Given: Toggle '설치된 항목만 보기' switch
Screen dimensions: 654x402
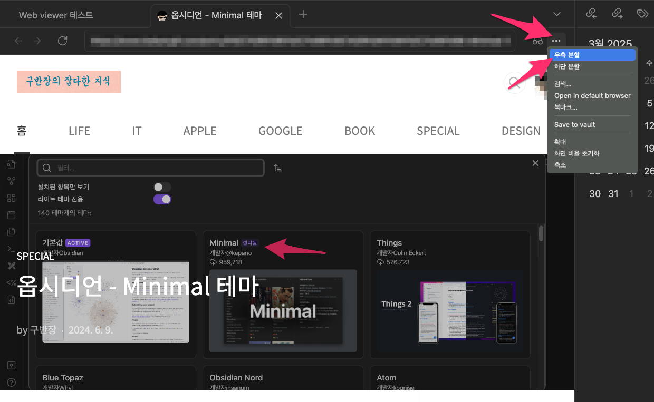Looking at the screenshot, I should (162, 187).
